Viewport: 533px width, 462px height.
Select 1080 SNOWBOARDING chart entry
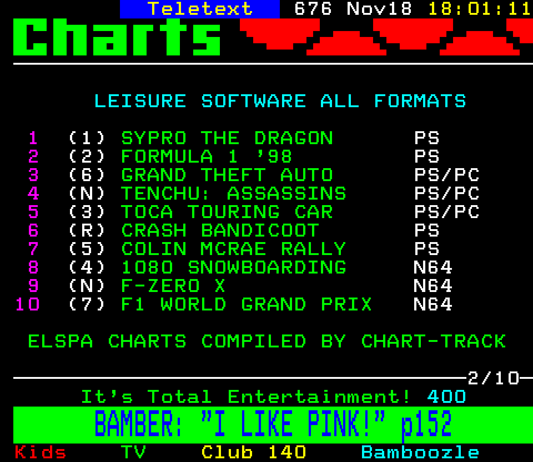[234, 268]
